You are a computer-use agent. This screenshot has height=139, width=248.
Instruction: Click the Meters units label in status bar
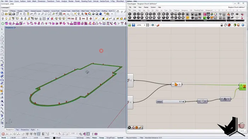point(47,138)
